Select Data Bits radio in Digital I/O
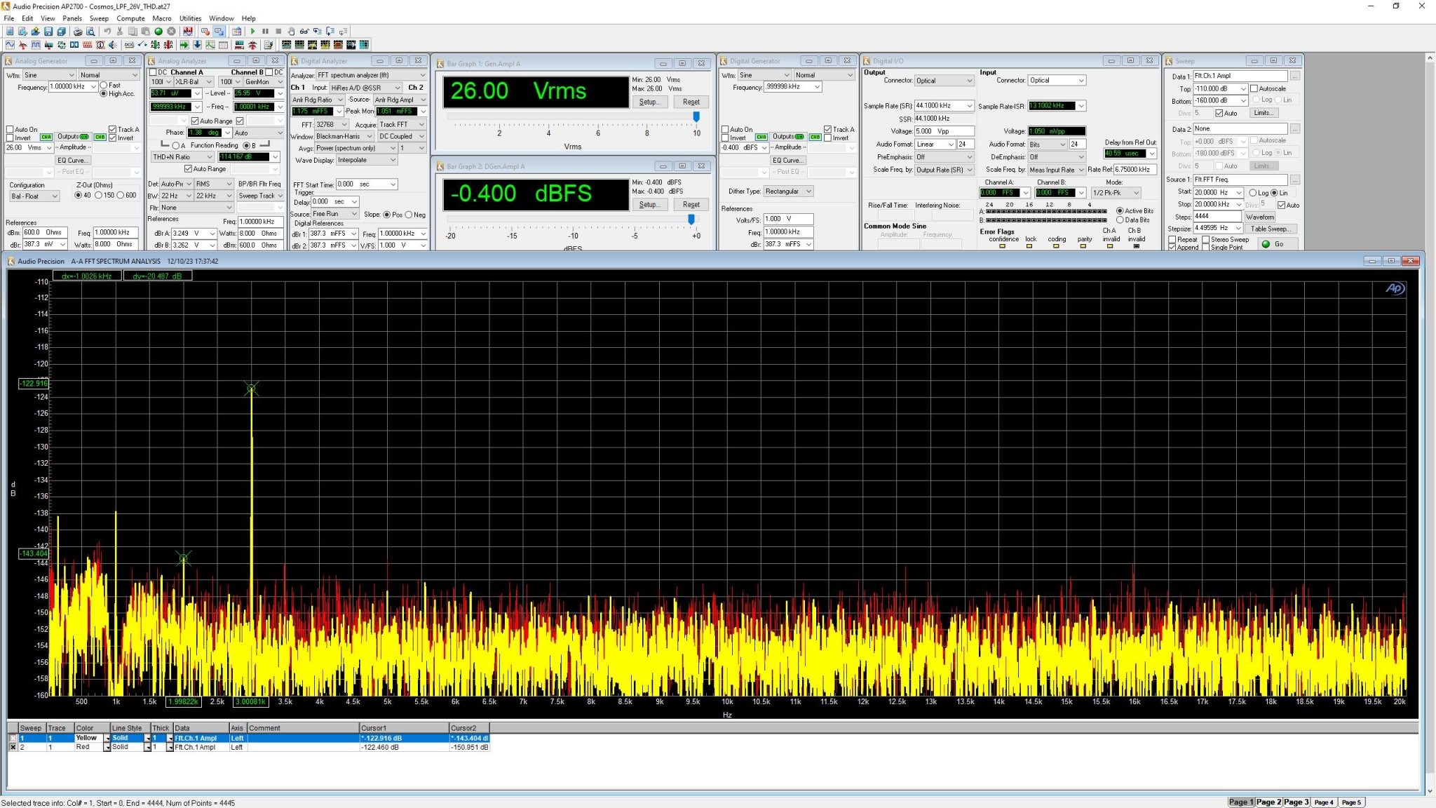1436x808 pixels. point(1120,220)
